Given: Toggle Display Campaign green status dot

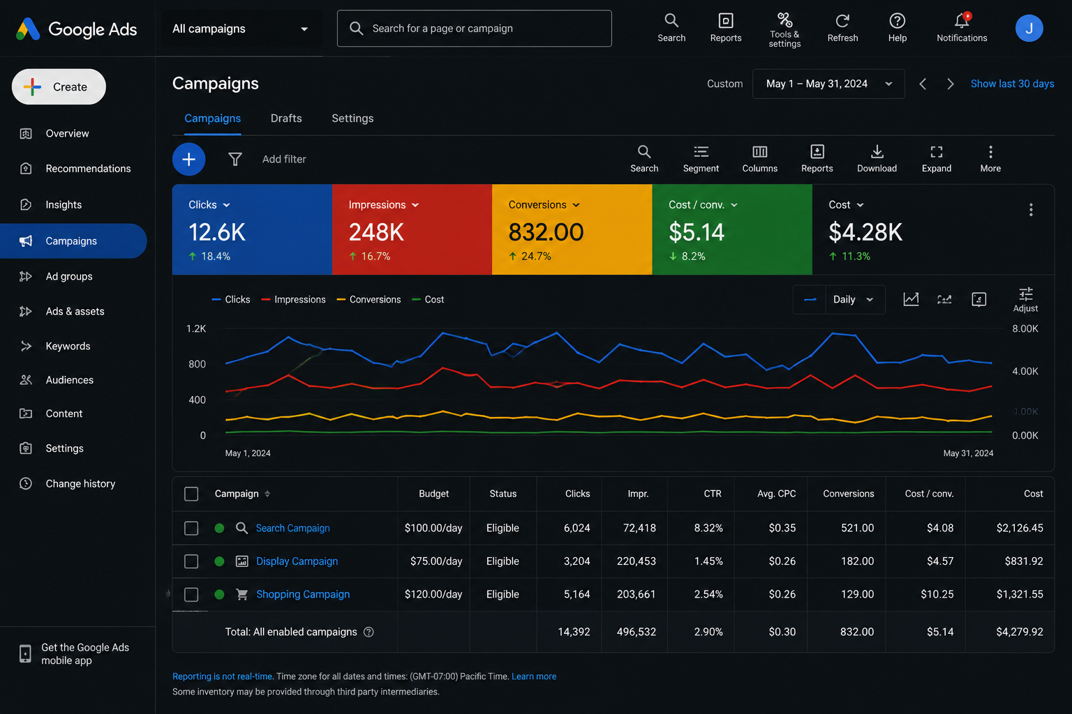Looking at the screenshot, I should tap(219, 561).
